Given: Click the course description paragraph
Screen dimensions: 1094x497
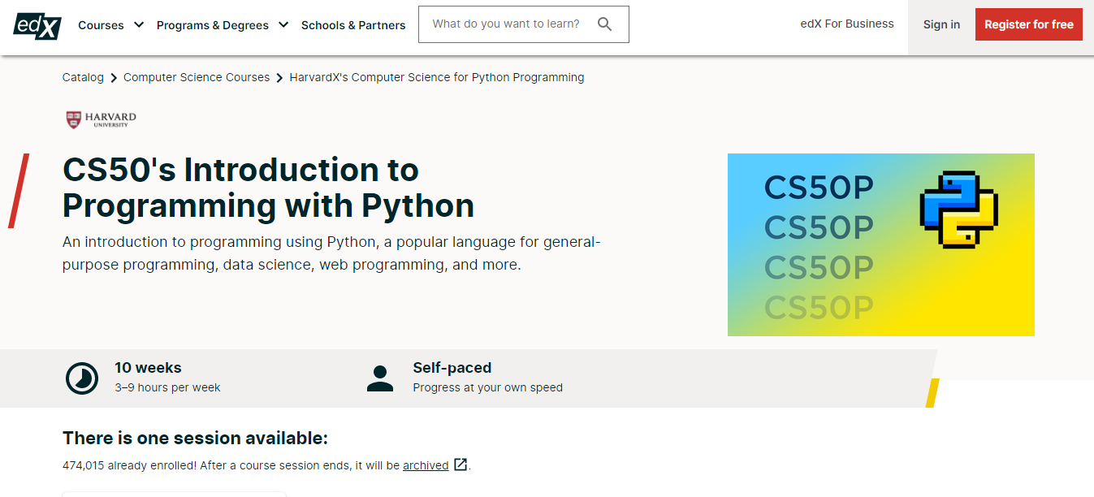Looking at the screenshot, I should pyautogui.click(x=331, y=253).
